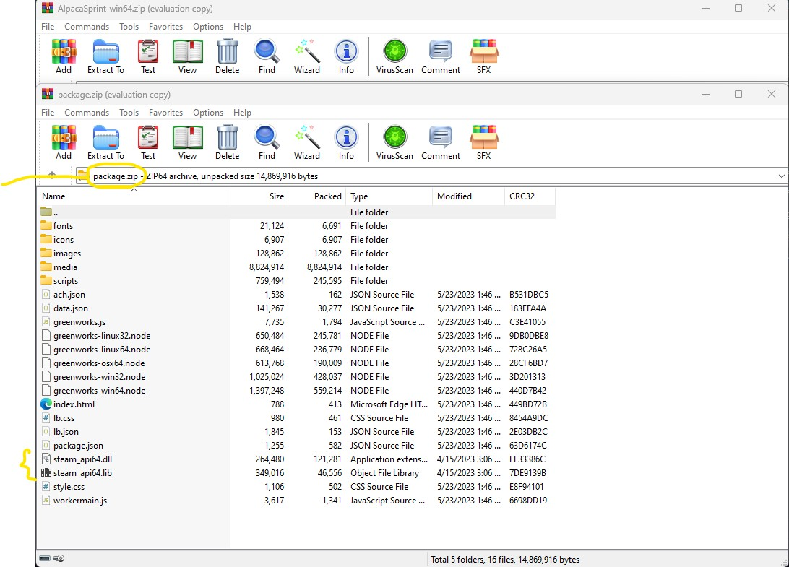789x567 pixels.
Task: Click Delete icon in package.zip window
Action: pyautogui.click(x=228, y=142)
